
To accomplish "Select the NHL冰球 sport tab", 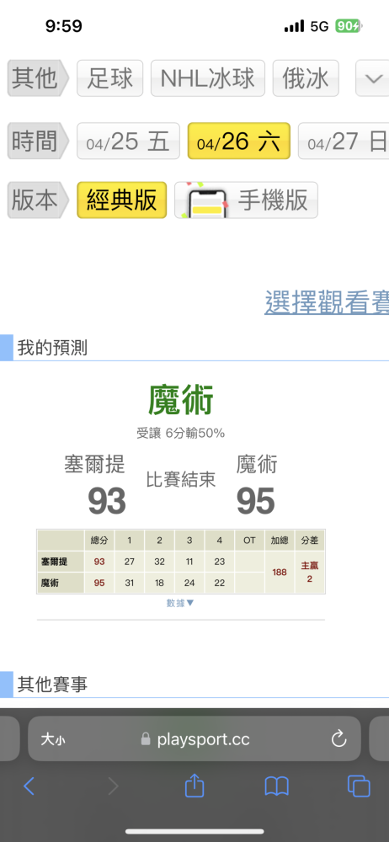I will coord(208,78).
